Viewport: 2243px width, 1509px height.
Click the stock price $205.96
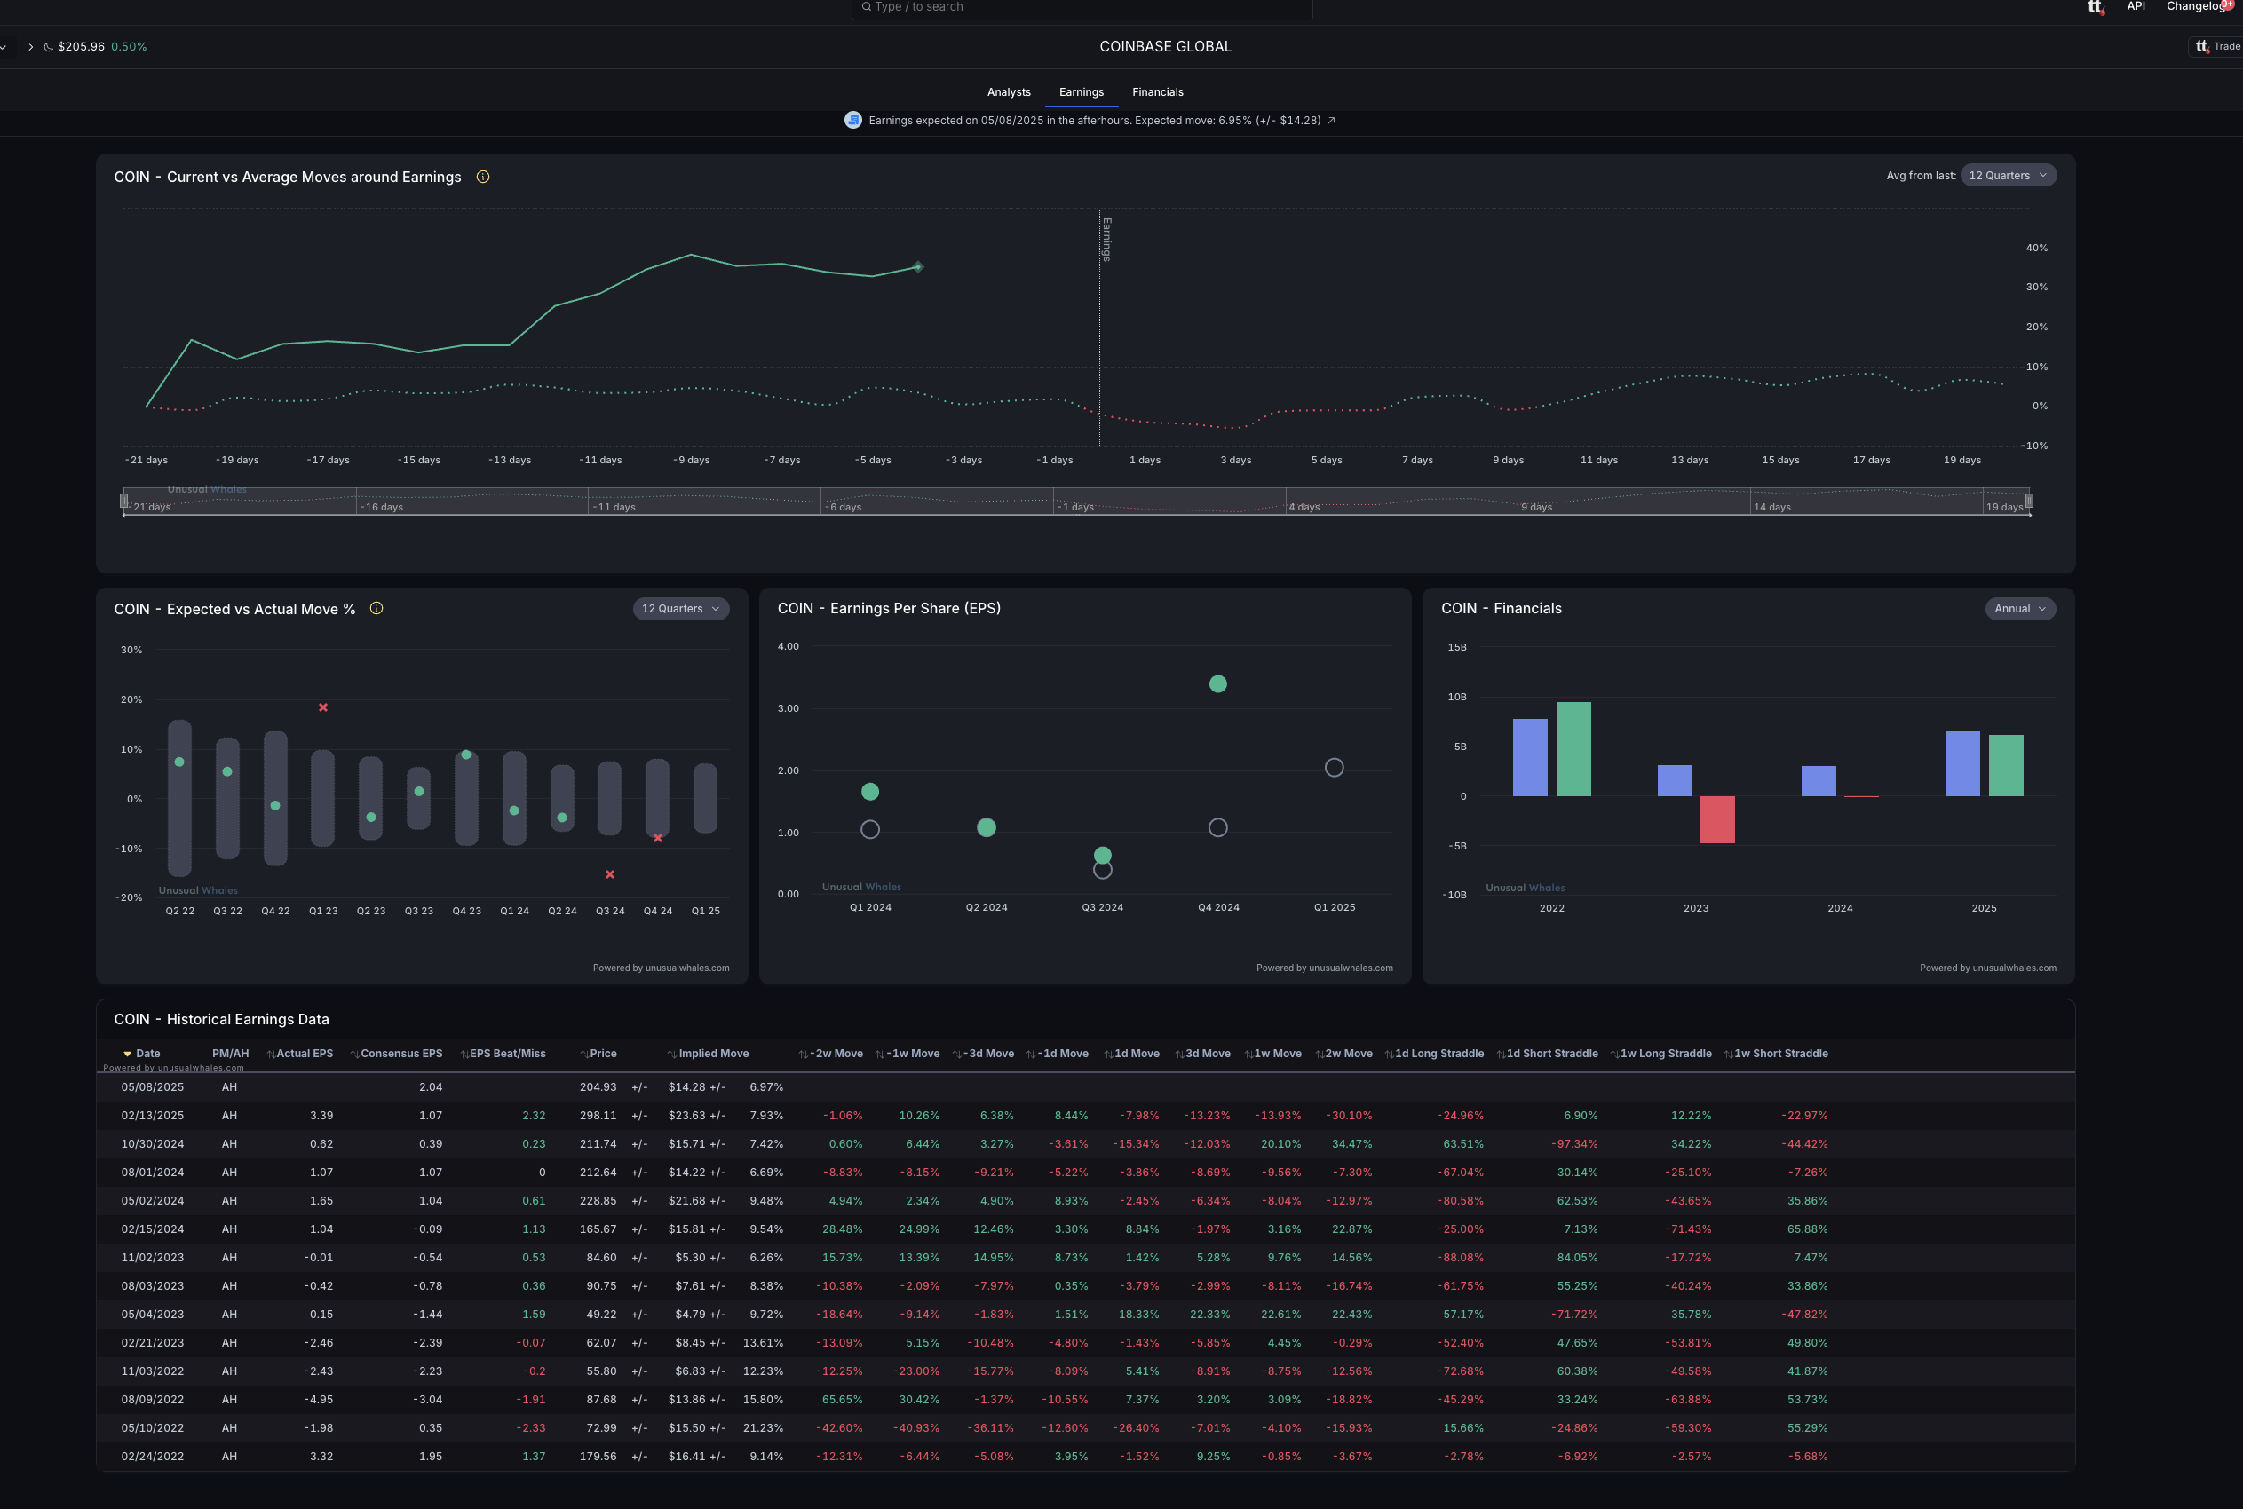81,47
